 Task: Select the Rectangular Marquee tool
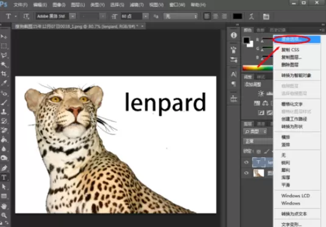(4, 46)
